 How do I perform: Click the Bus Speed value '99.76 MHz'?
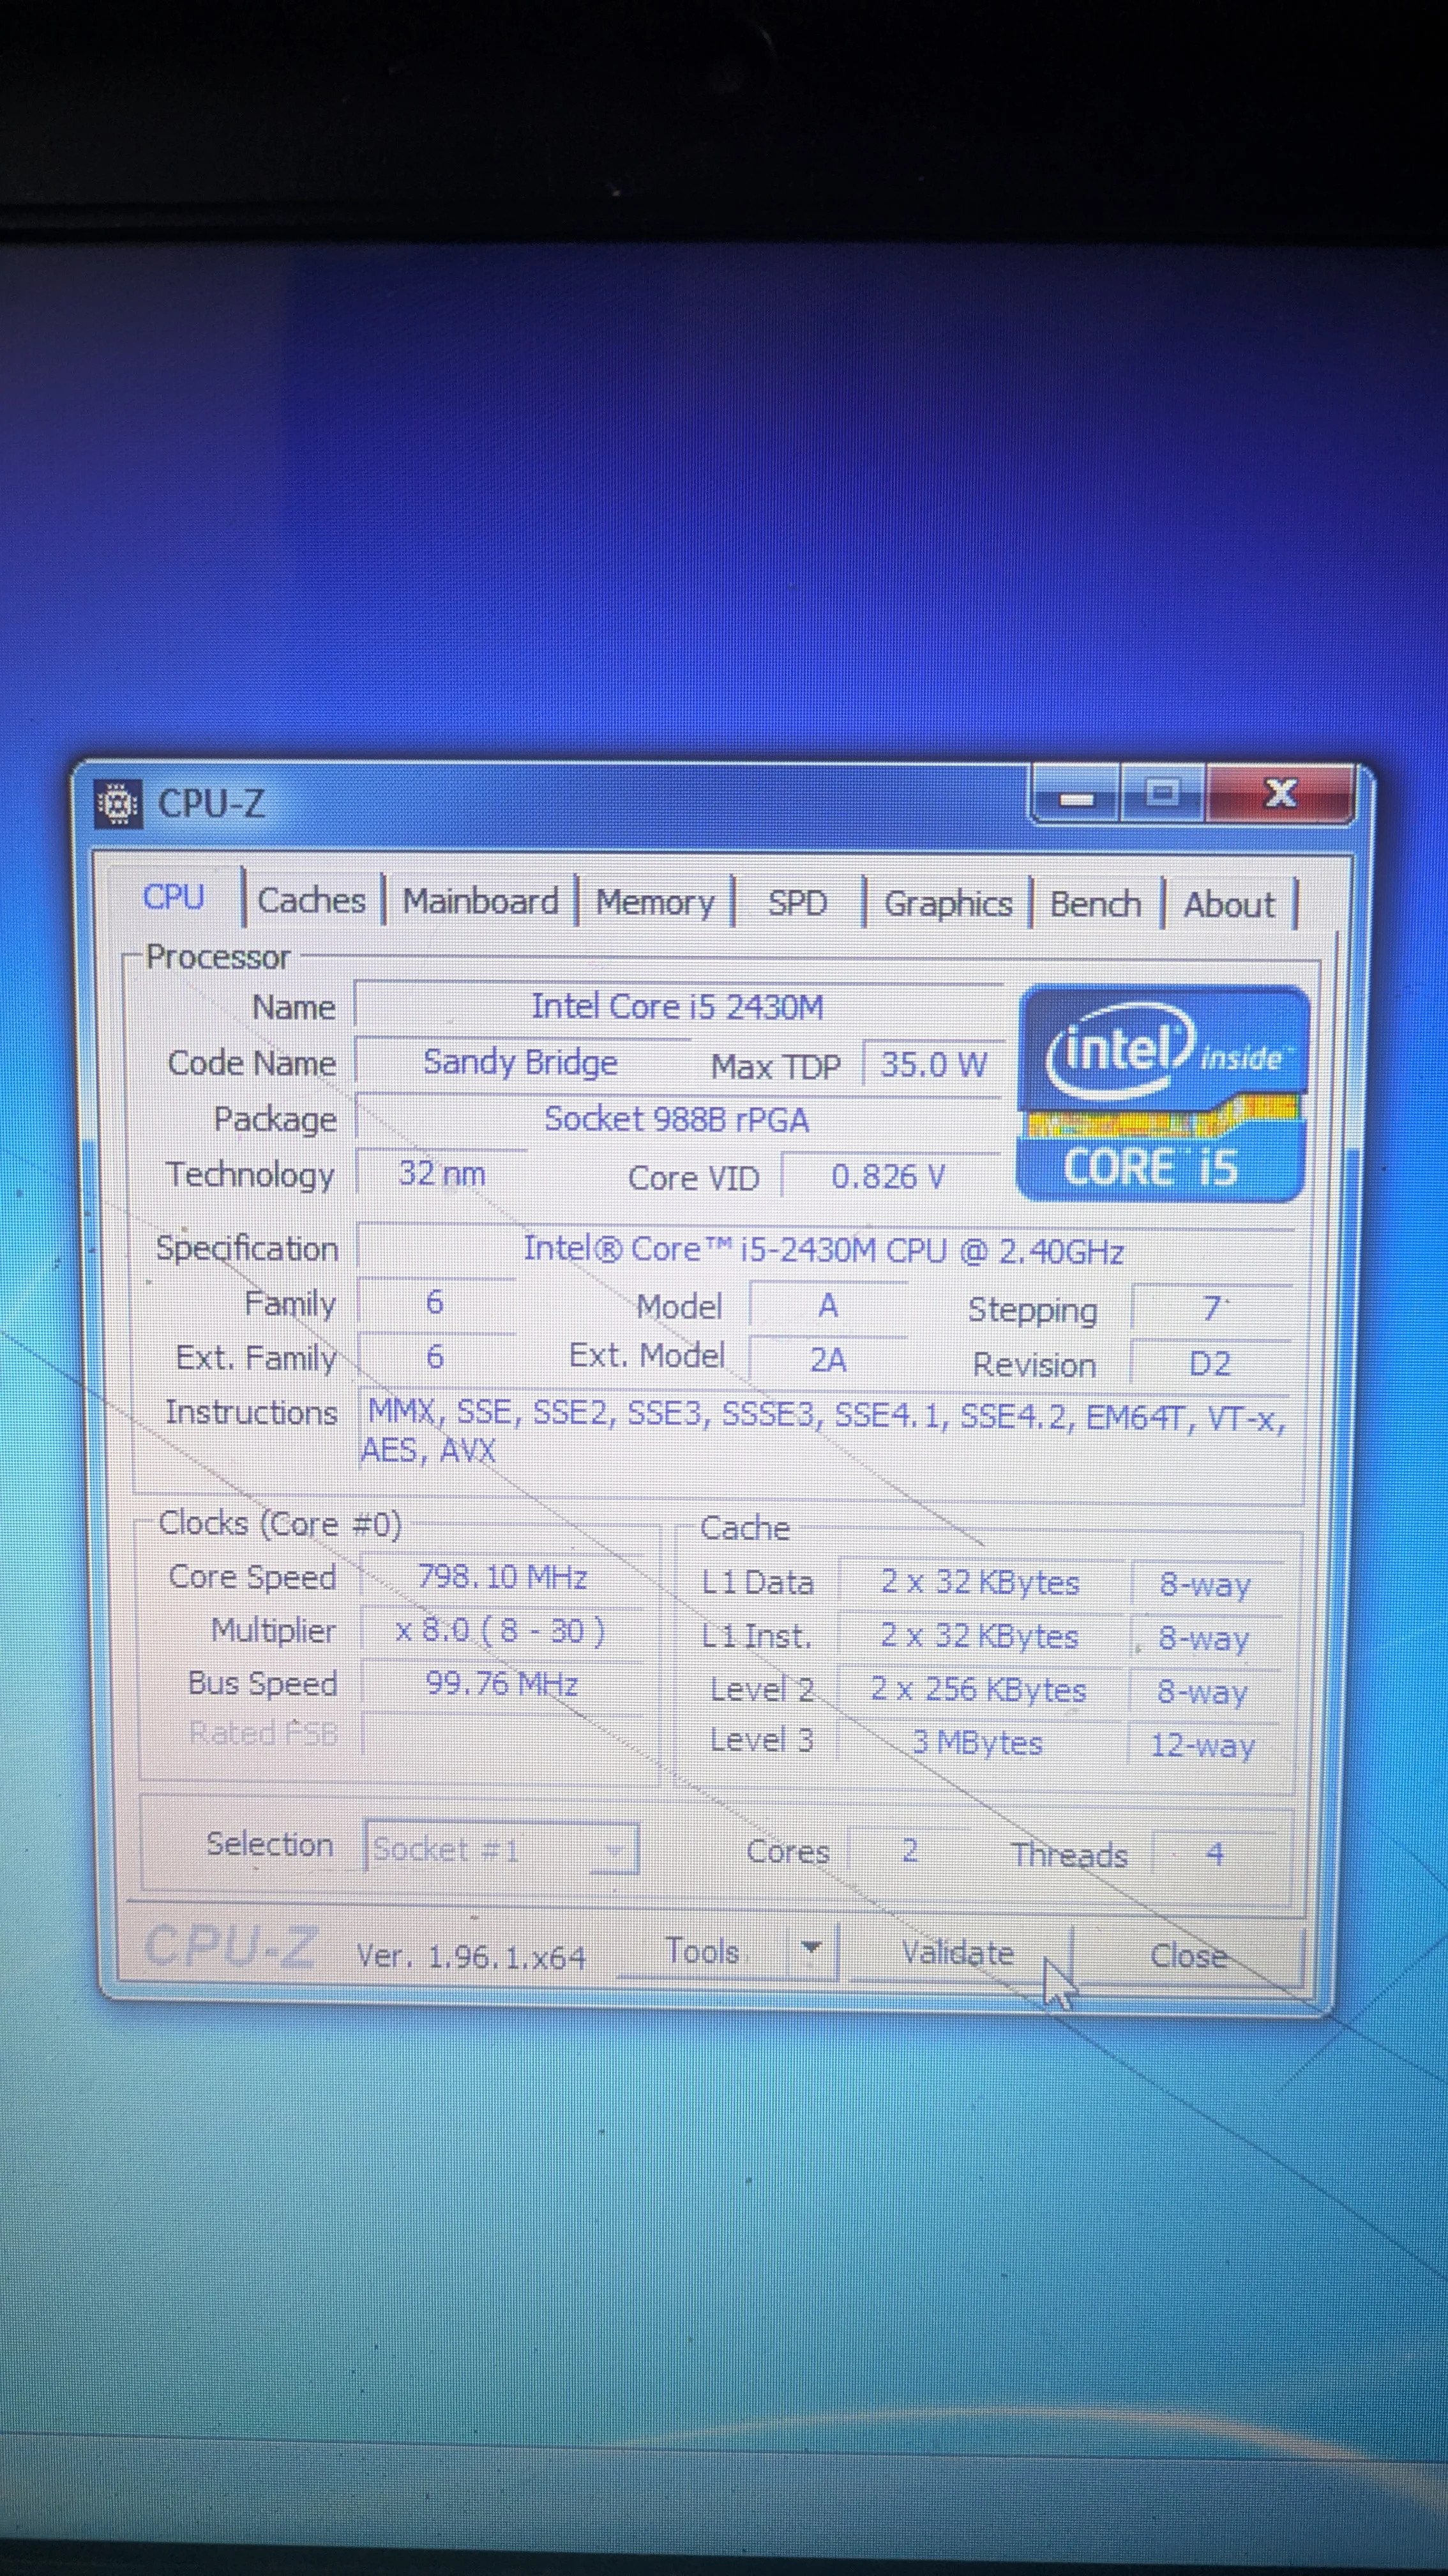[x=502, y=1684]
